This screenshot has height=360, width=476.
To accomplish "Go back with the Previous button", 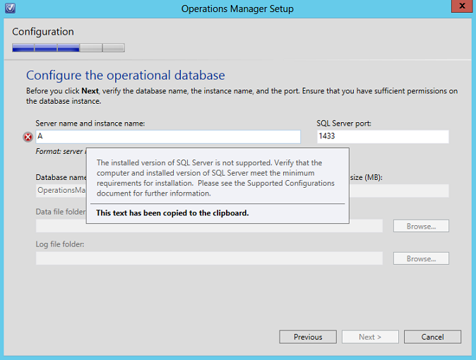I will [x=308, y=337].
